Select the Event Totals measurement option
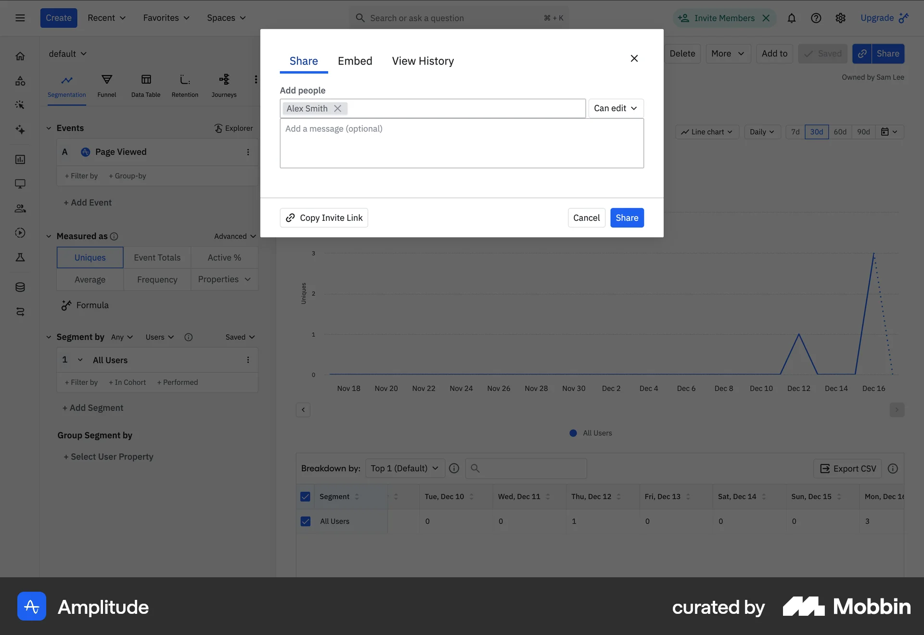Screen dimensions: 924x635 tap(157, 257)
